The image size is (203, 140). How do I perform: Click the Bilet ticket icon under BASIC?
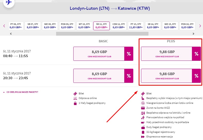tap(75, 94)
